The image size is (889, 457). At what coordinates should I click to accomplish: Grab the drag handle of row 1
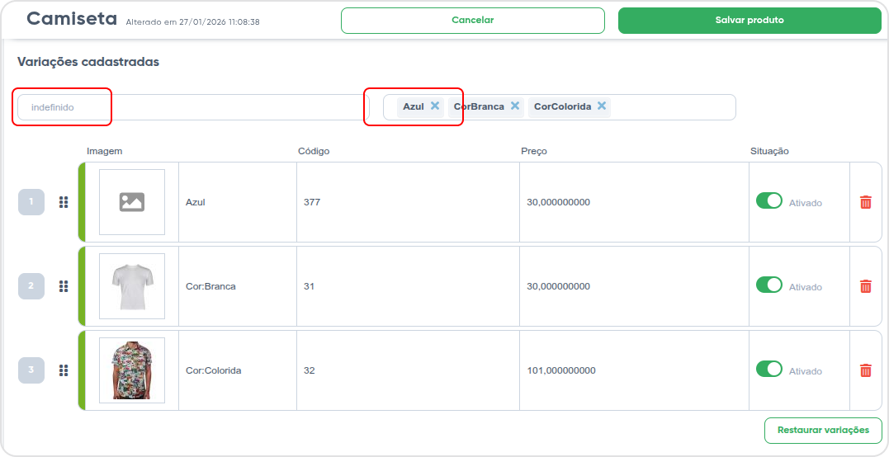64,202
